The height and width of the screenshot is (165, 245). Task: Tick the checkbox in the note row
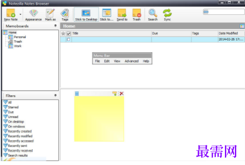pyautogui.click(x=69, y=40)
